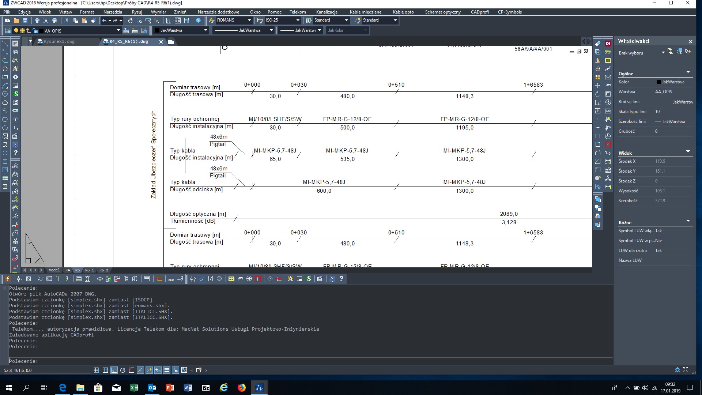
Task: Open the Wymiar menu
Action: [x=158, y=12]
